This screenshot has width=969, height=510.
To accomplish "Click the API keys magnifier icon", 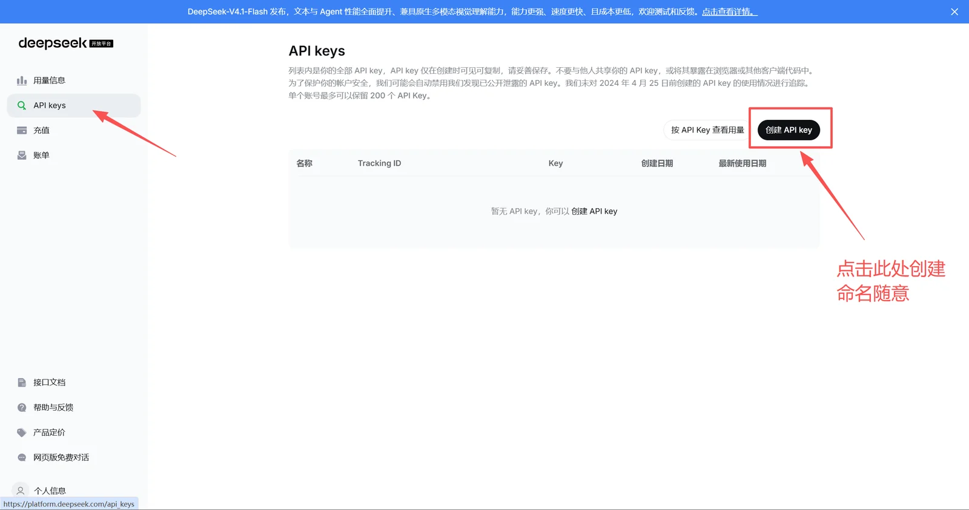I will click(x=22, y=105).
